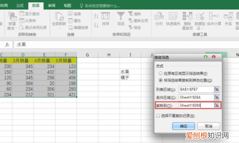
Task: Collapse dialog via 复制到 range selector icon
Action: [x=216, y=105]
